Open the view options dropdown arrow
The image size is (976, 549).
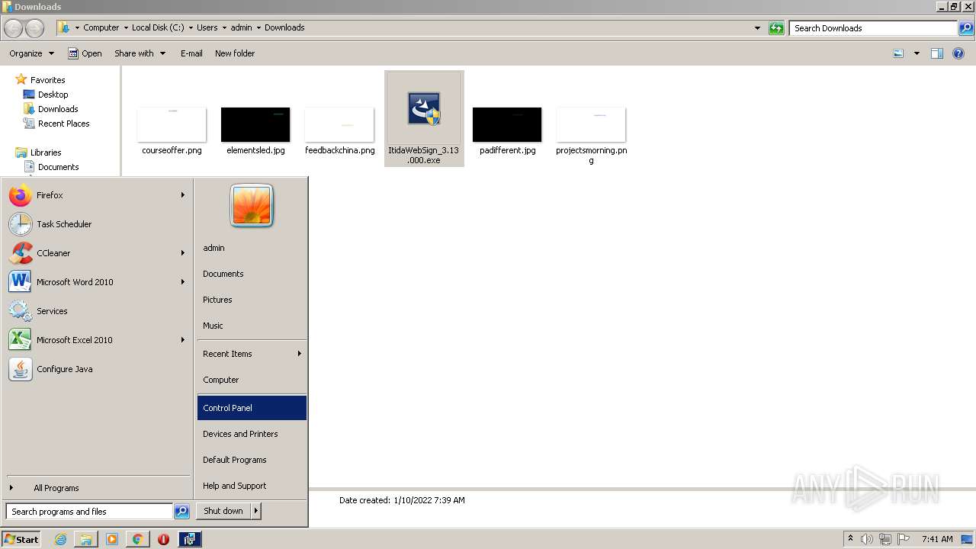pyautogui.click(x=917, y=53)
